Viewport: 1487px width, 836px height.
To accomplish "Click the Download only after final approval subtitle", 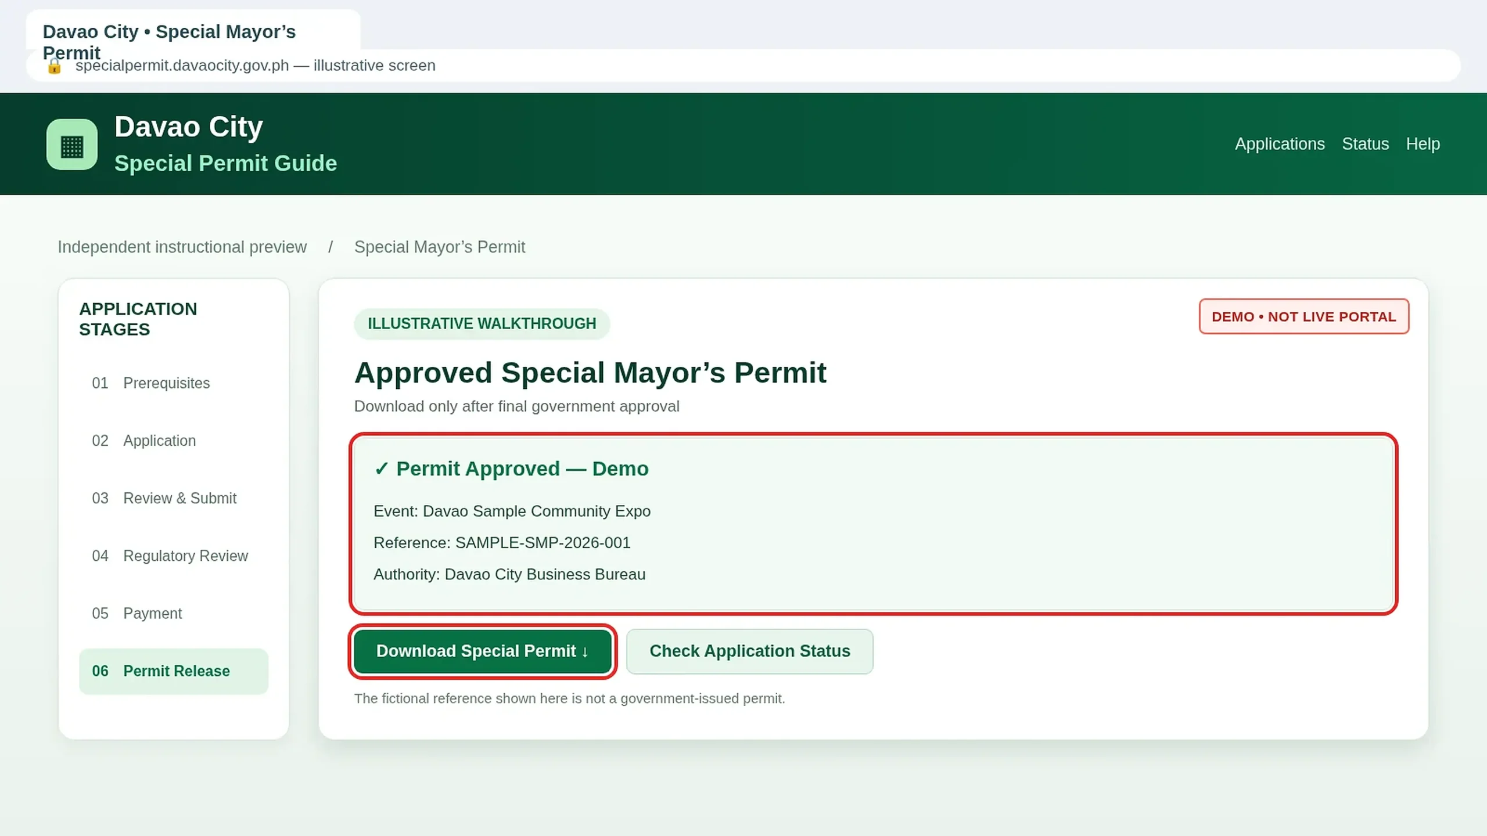I will pyautogui.click(x=516, y=406).
